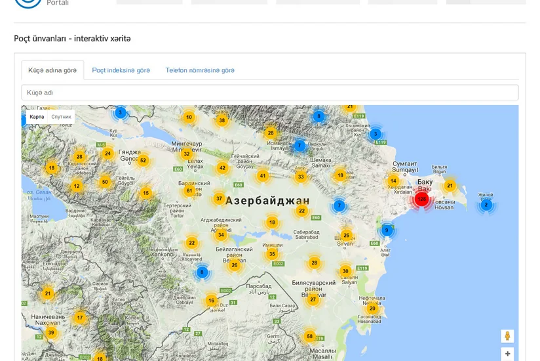
Task: Click the 61 cluster marker
Action: (x=189, y=190)
